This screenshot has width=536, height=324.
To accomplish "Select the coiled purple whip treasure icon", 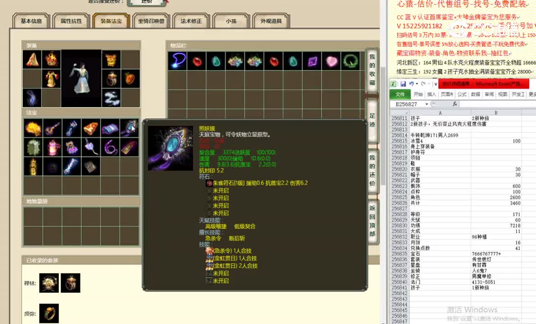I will tap(110, 147).
